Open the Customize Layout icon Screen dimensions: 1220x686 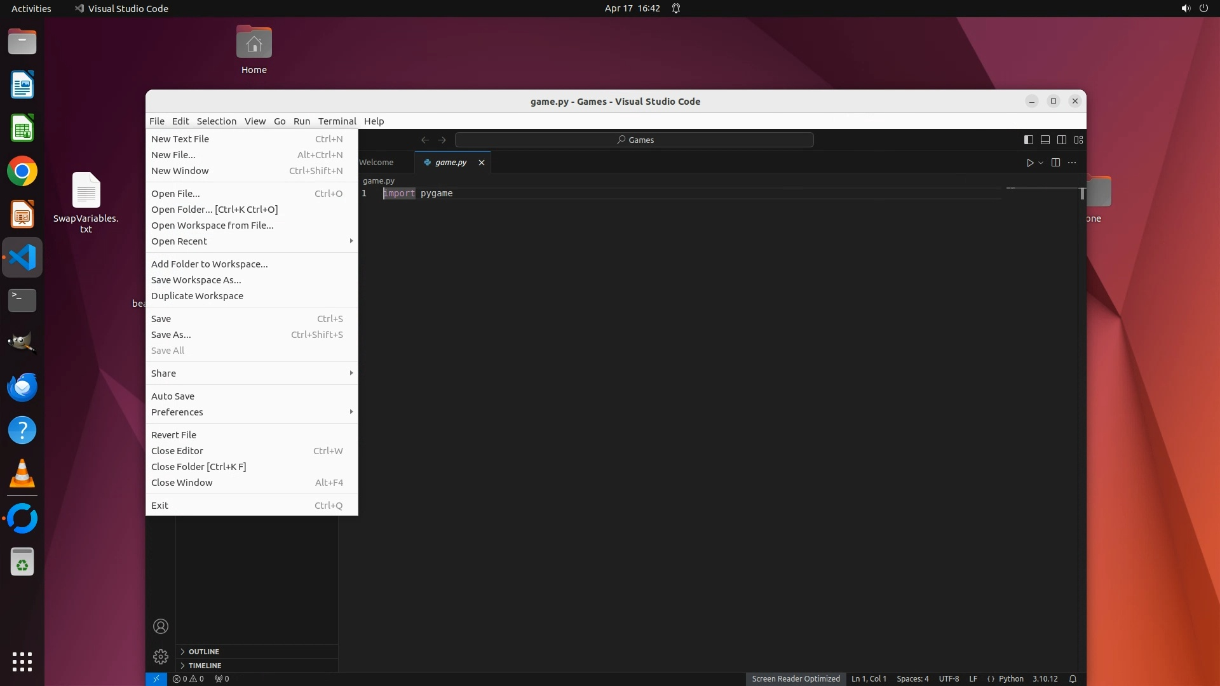(1078, 140)
